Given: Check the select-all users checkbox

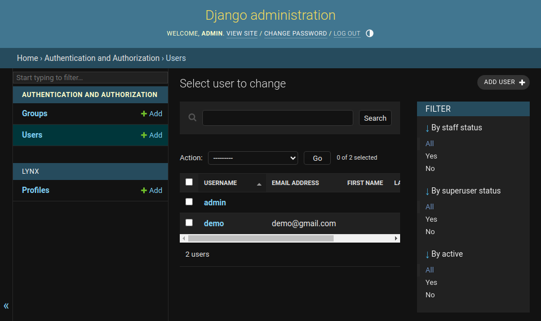Looking at the screenshot, I should pyautogui.click(x=189, y=182).
